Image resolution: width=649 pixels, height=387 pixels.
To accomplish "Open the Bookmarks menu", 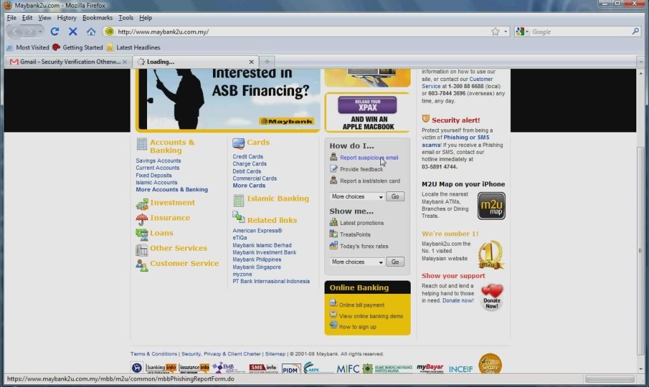I will (97, 18).
